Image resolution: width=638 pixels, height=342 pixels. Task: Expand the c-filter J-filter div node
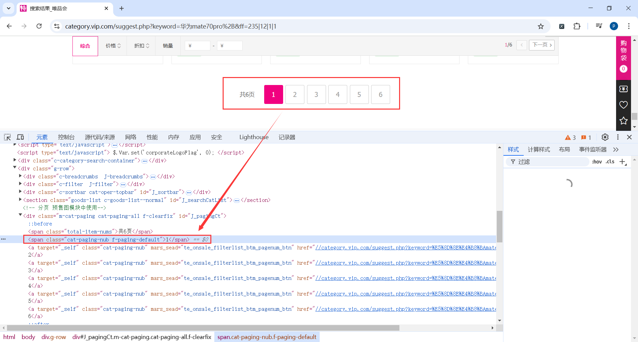coord(20,184)
